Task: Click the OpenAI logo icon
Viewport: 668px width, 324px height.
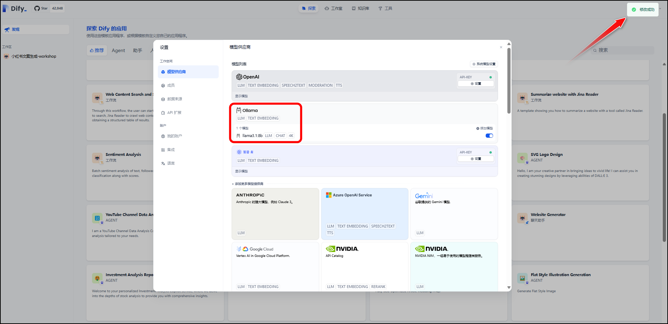Action: (239, 77)
